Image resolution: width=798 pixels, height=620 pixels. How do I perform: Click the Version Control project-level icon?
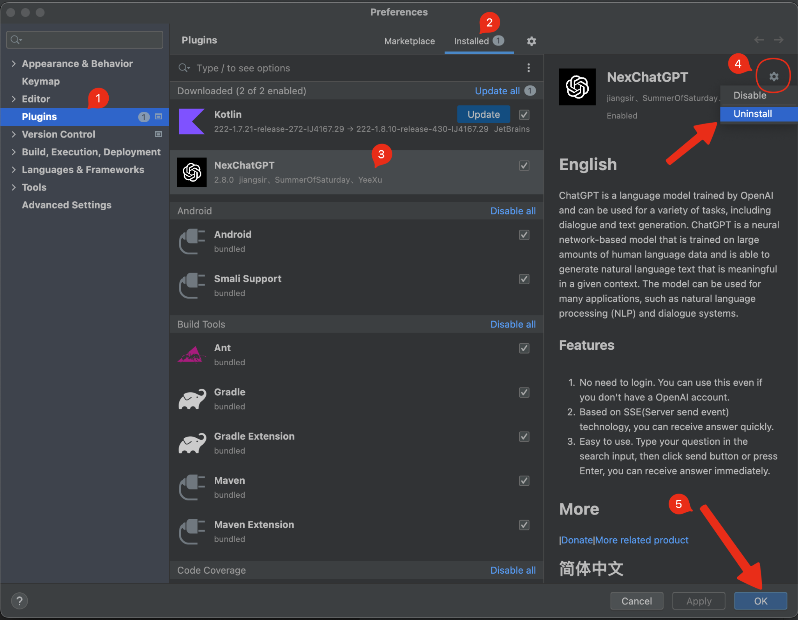[x=159, y=134]
